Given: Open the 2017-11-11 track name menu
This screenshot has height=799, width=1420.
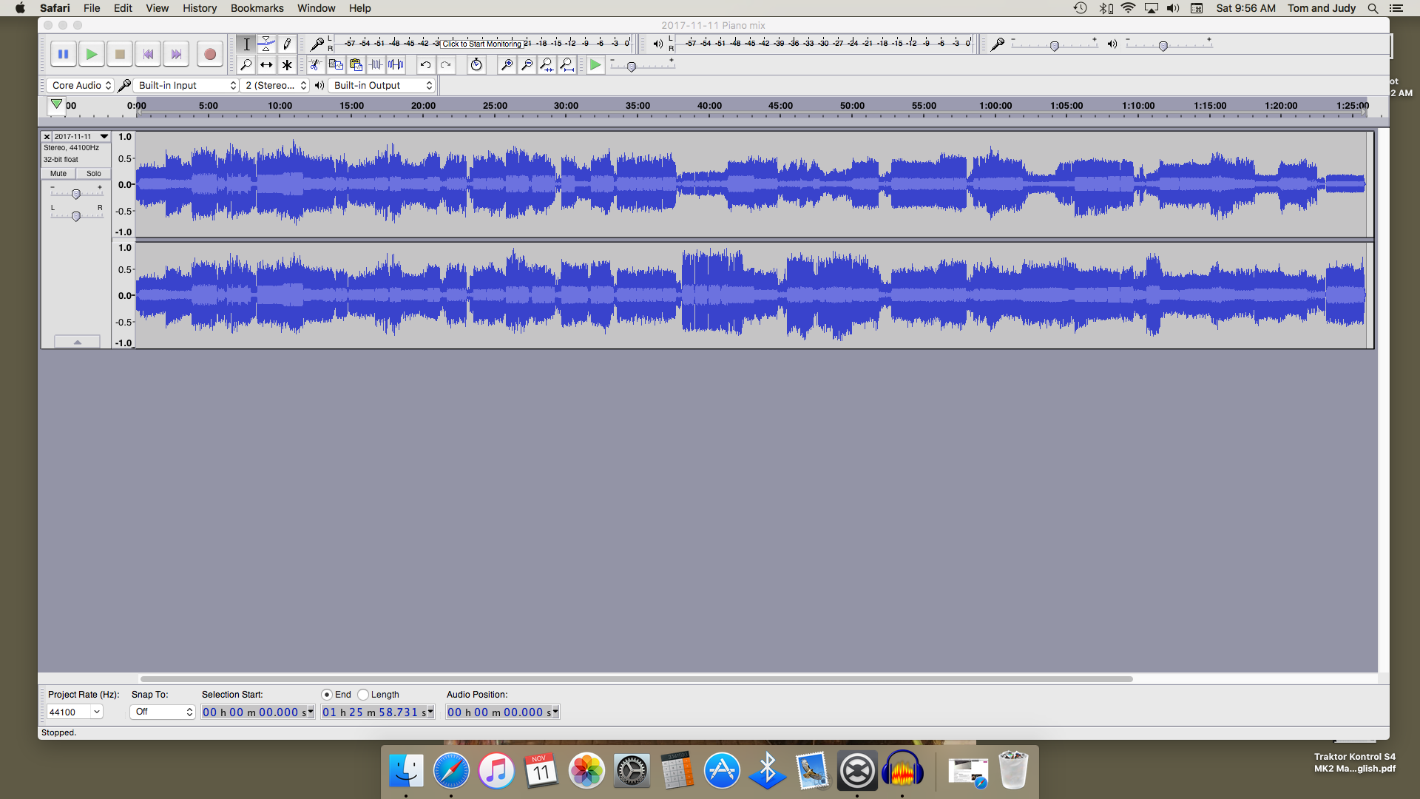Looking at the screenshot, I should (x=81, y=136).
